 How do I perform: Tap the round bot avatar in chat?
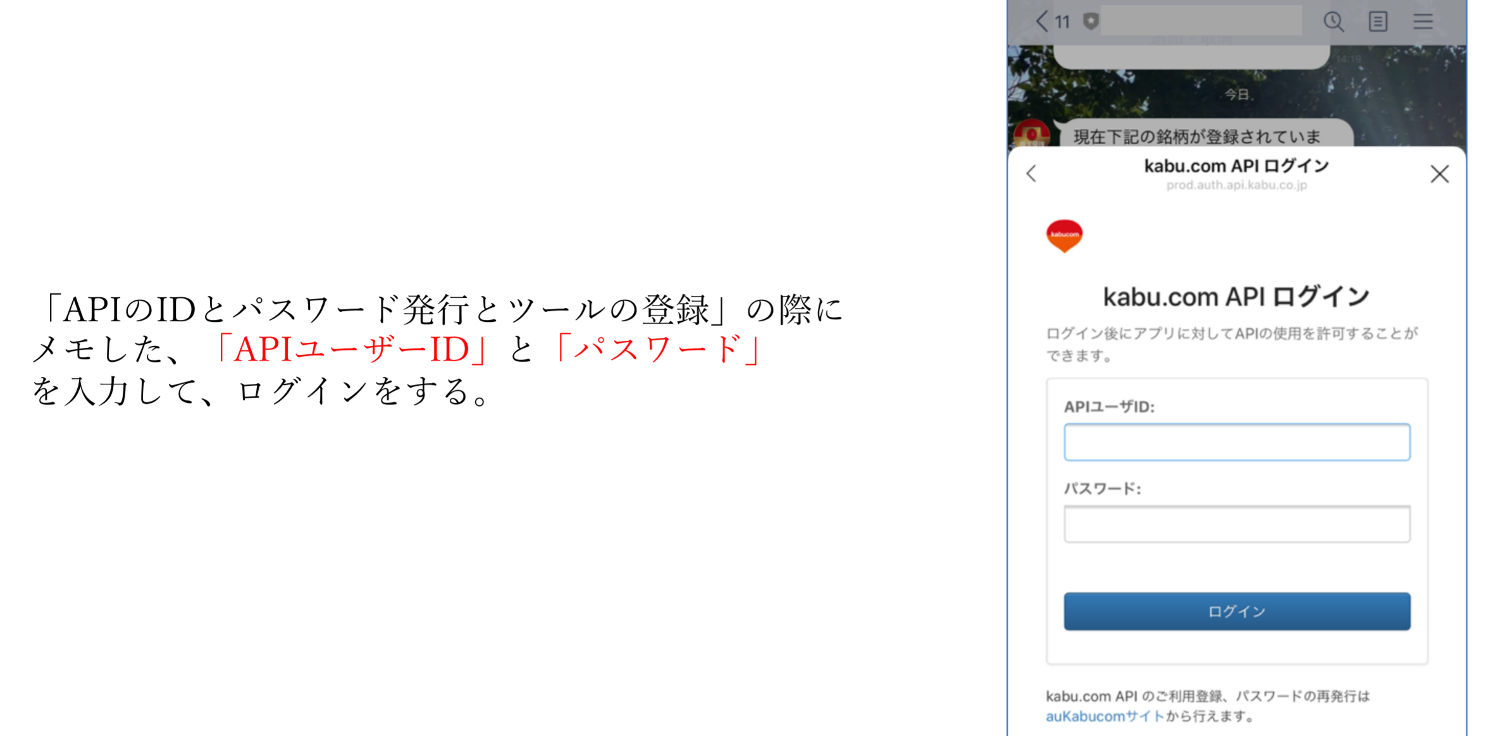point(1032,133)
